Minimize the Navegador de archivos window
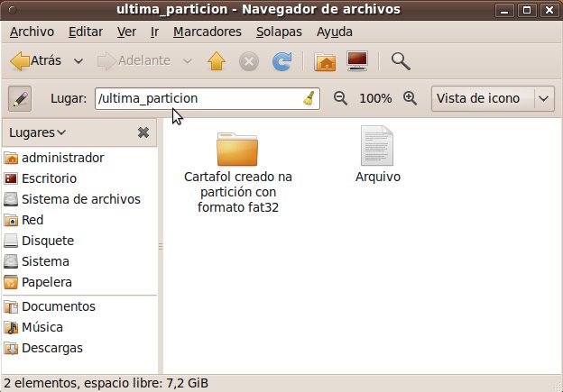Image resolution: width=563 pixels, height=392 pixels. (x=504, y=10)
